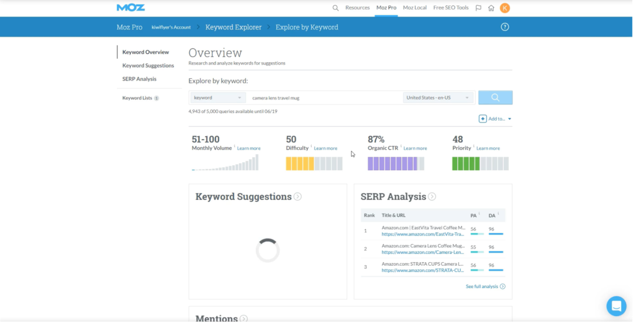
Task: Click the Monthly Volume bar chart
Action: pyautogui.click(x=225, y=163)
